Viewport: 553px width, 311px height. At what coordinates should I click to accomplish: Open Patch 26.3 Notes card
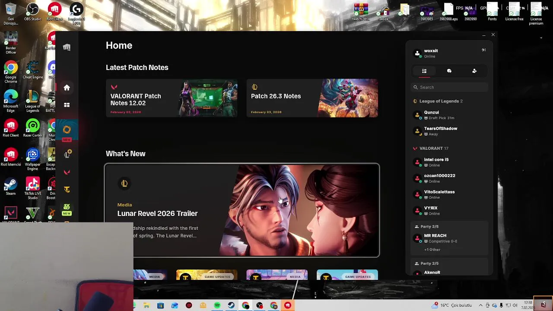(x=312, y=98)
